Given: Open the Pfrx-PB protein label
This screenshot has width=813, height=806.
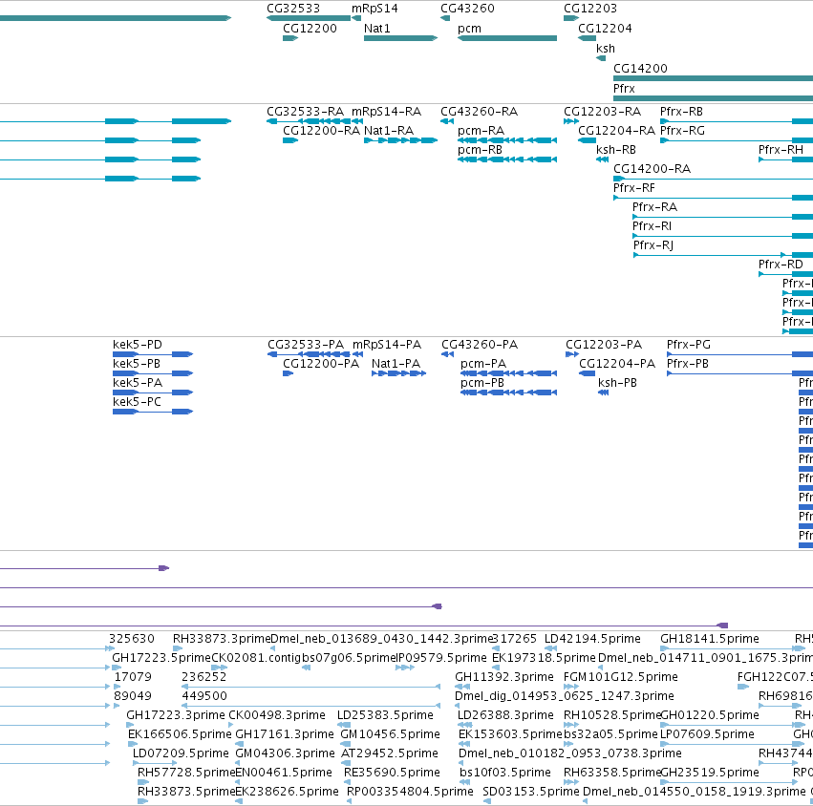Looking at the screenshot, I should tap(688, 364).
